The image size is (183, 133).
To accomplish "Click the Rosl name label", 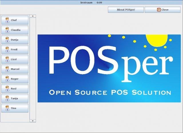I will [13, 89].
